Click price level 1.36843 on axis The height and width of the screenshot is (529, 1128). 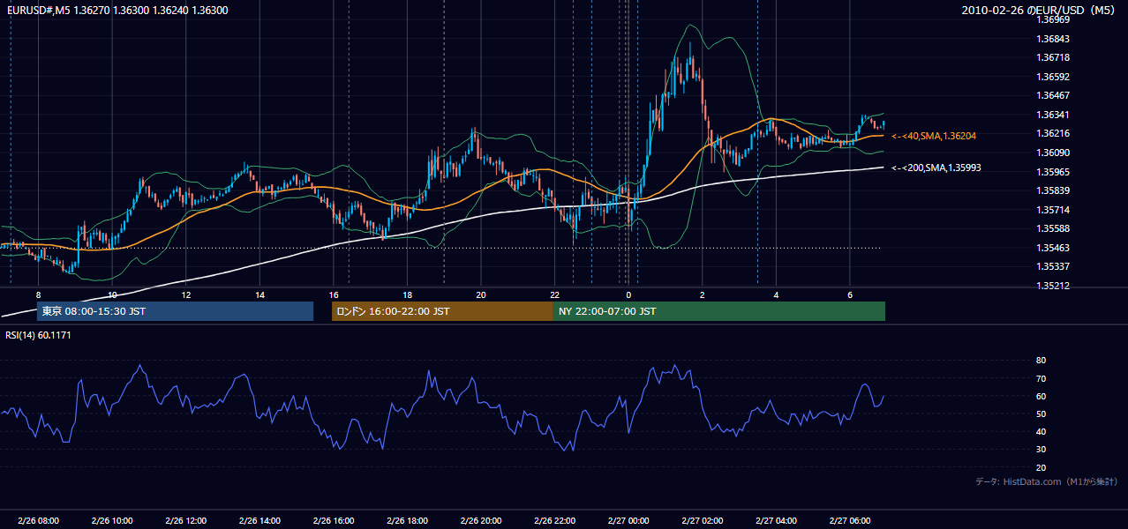click(x=1053, y=39)
